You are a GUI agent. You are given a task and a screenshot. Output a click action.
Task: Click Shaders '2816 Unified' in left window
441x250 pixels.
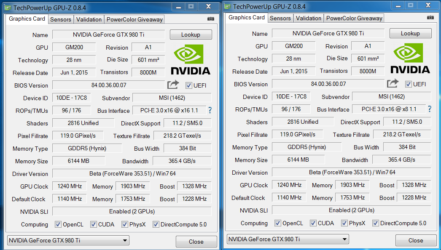tap(83, 123)
